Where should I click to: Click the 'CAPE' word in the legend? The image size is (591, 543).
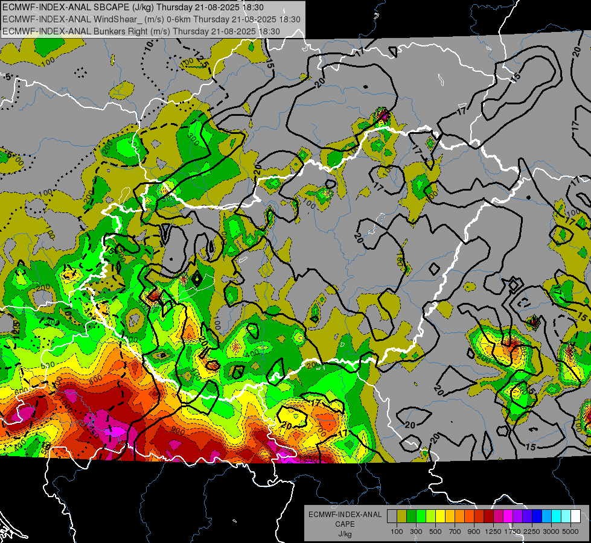[x=345, y=524]
